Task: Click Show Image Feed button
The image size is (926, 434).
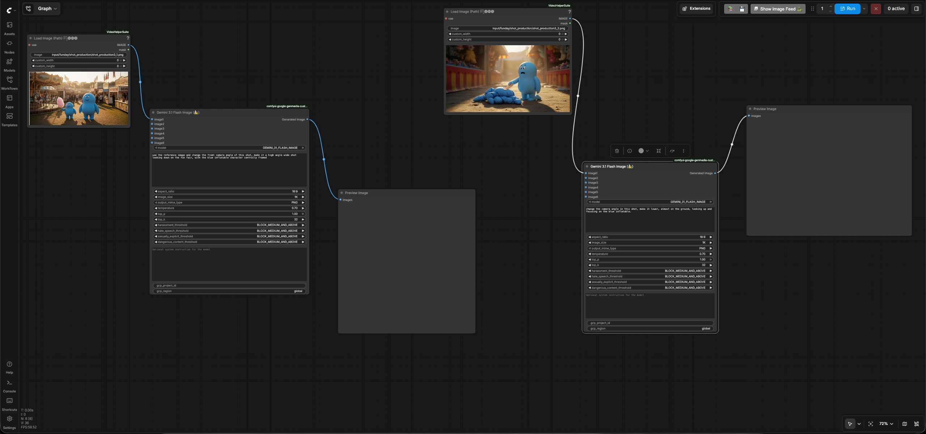Action: tap(778, 9)
